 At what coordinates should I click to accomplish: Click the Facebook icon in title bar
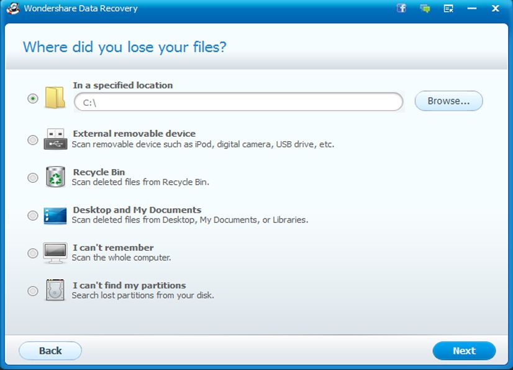[401, 9]
